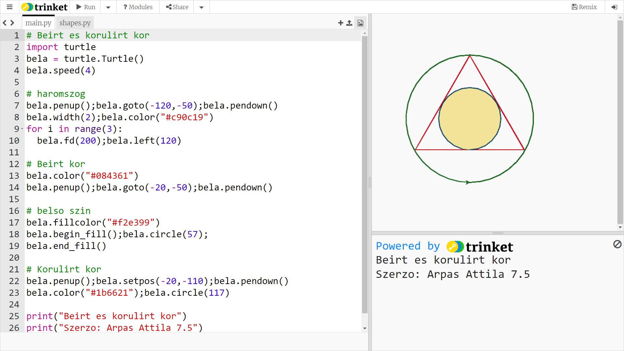Click the Share button

177,7
